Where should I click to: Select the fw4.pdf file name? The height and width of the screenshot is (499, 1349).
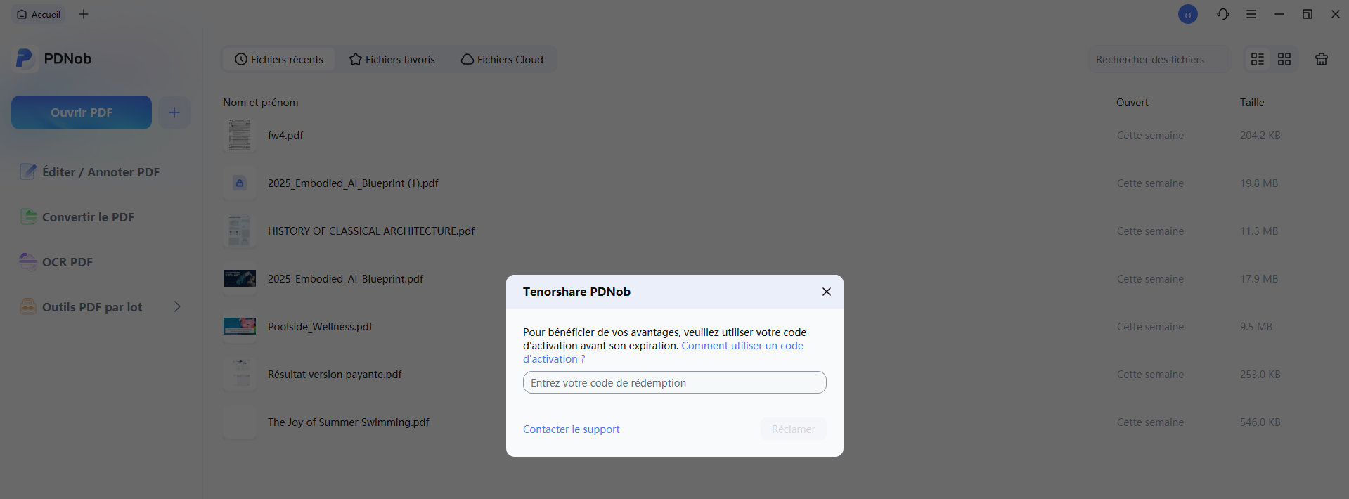pos(285,136)
